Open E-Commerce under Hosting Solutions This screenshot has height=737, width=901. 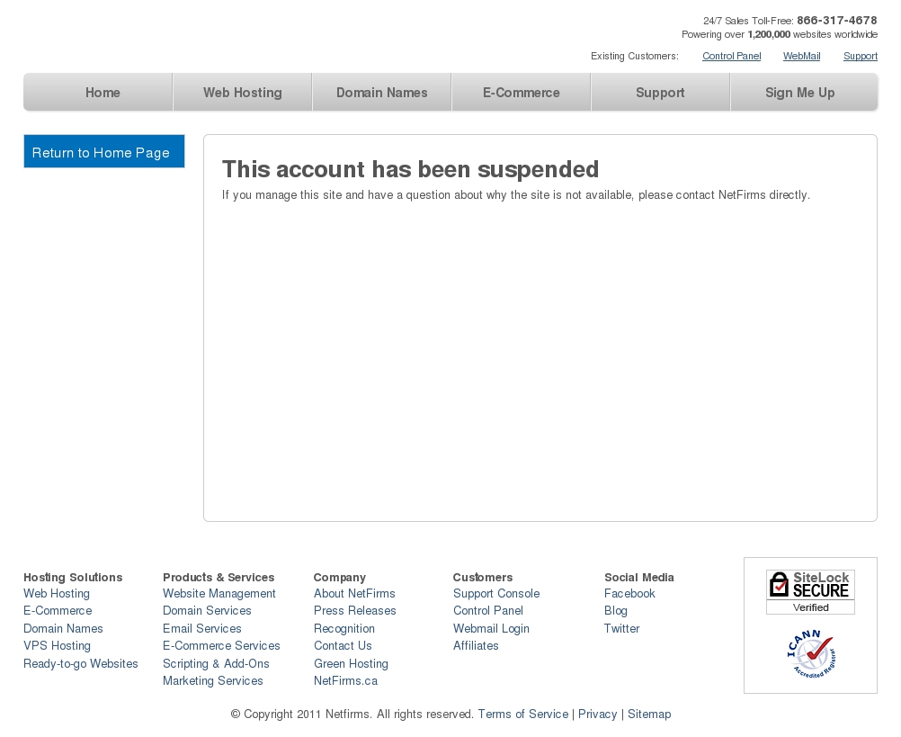click(58, 610)
